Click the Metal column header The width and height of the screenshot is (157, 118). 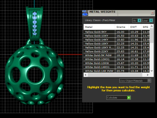pos(99,27)
